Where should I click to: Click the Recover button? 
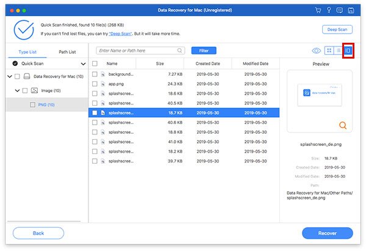tap(327, 233)
